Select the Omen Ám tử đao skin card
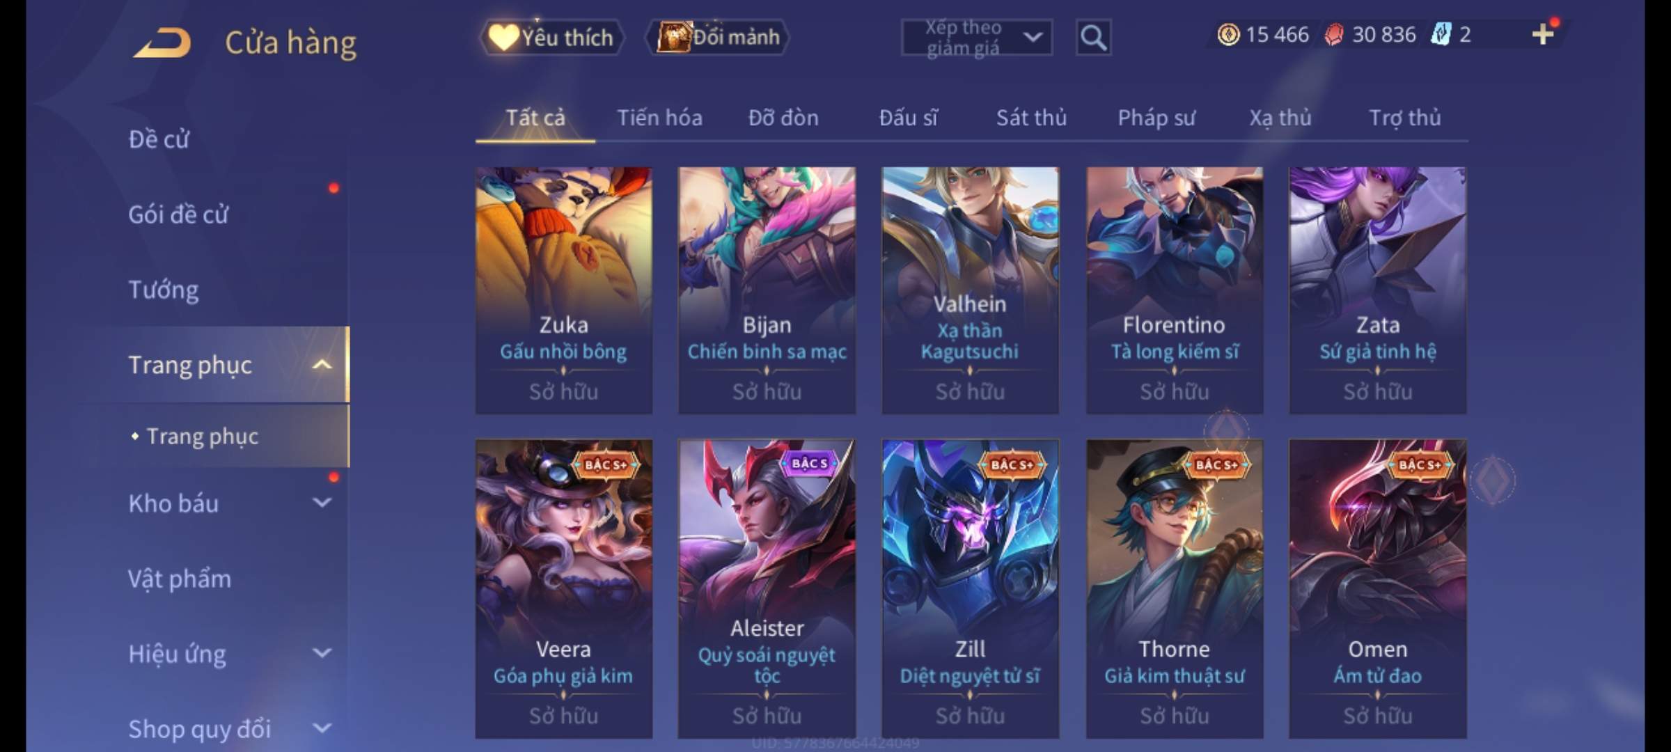 pyautogui.click(x=1377, y=589)
